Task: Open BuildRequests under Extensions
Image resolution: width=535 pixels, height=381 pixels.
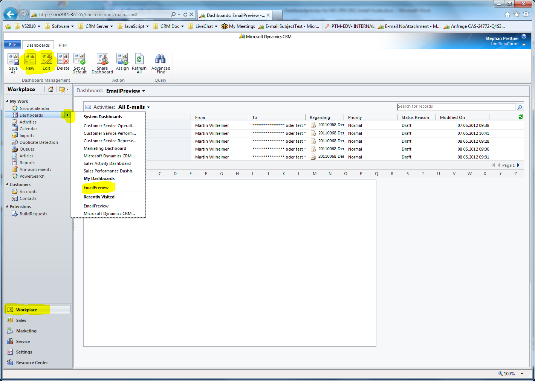Action: [33, 214]
